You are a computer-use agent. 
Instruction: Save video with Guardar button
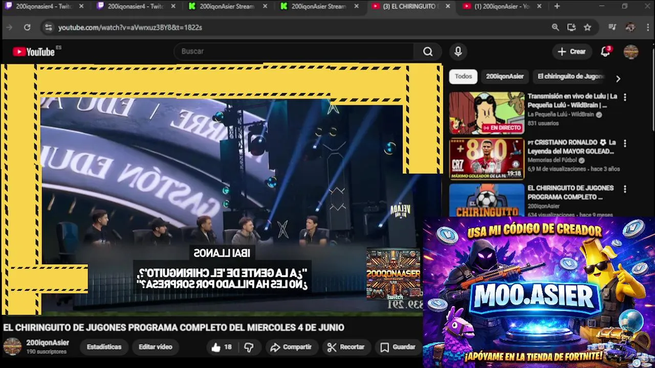click(x=398, y=347)
